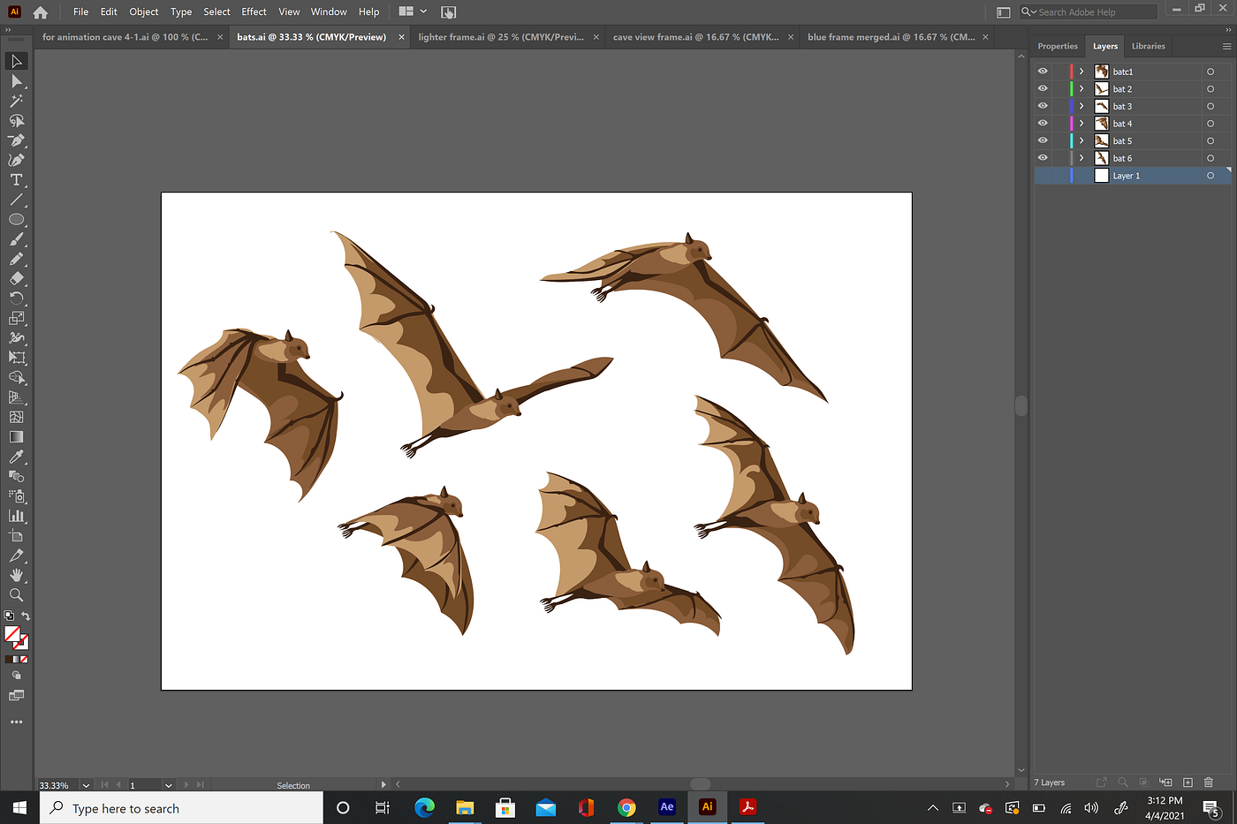The image size is (1237, 824).
Task: Select the Magic Wand tool
Action: [x=16, y=101]
